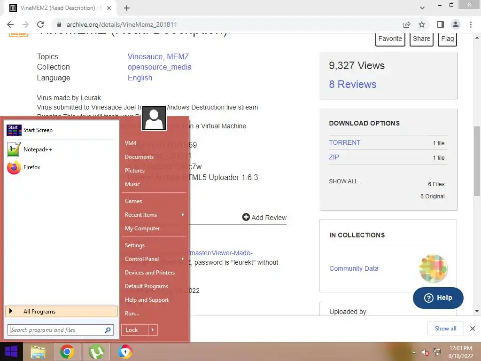Click the address bar URL
The height and width of the screenshot is (361, 481).
coord(122,24)
